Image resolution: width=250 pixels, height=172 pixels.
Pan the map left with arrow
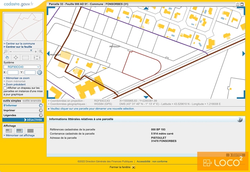(x=48, y=54)
